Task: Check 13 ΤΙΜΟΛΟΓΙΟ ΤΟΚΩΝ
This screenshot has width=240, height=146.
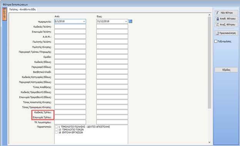Action: tap(57, 129)
